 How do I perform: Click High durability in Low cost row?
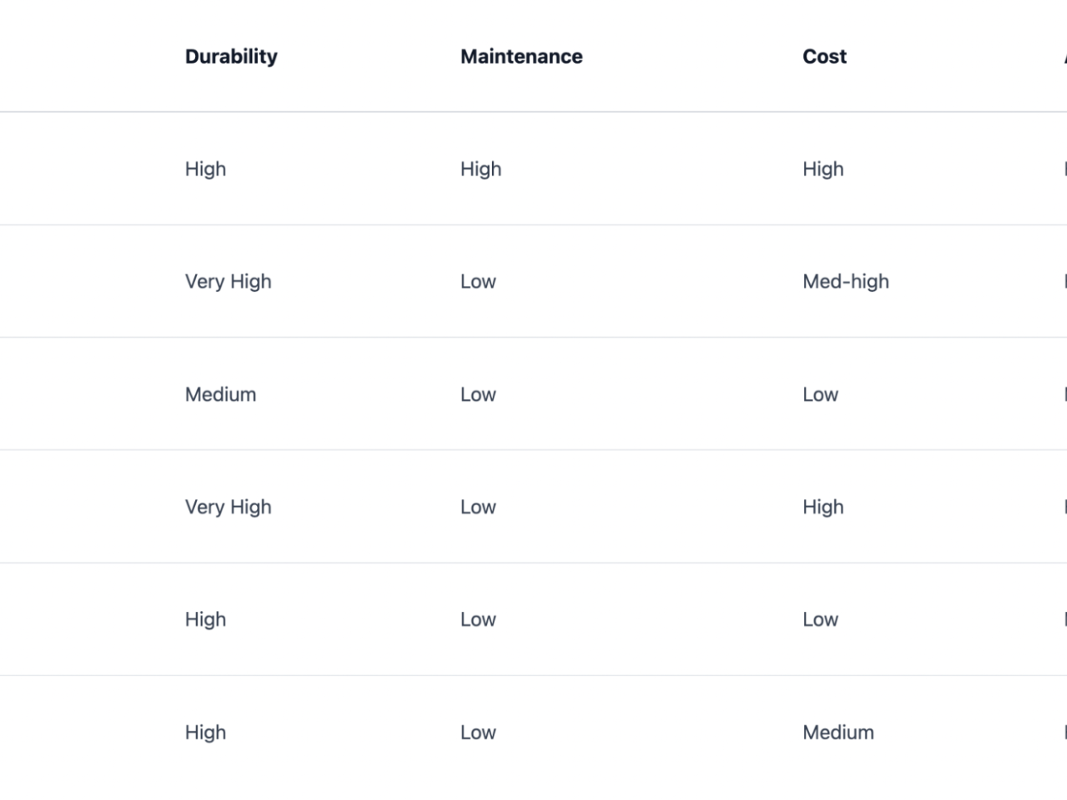[205, 619]
